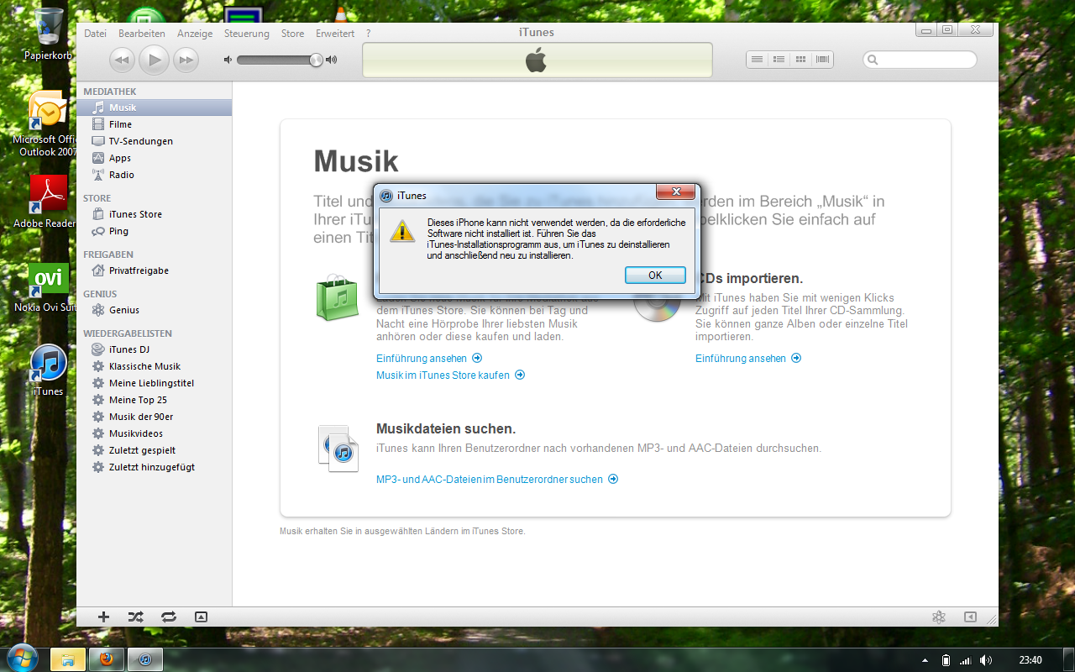1075x672 pixels.
Task: Open the Papierkorb desktop icon
Action: pyautogui.click(x=48, y=34)
